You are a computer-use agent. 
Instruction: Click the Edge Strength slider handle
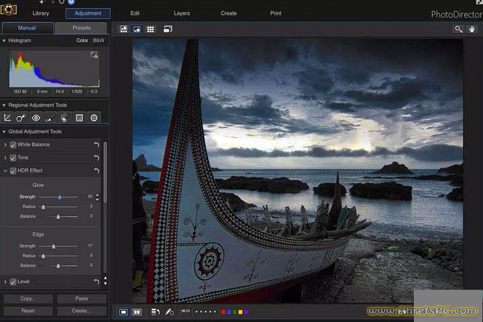54,246
